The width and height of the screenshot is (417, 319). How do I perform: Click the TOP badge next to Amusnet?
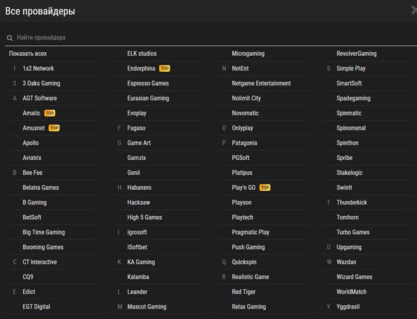pos(54,128)
